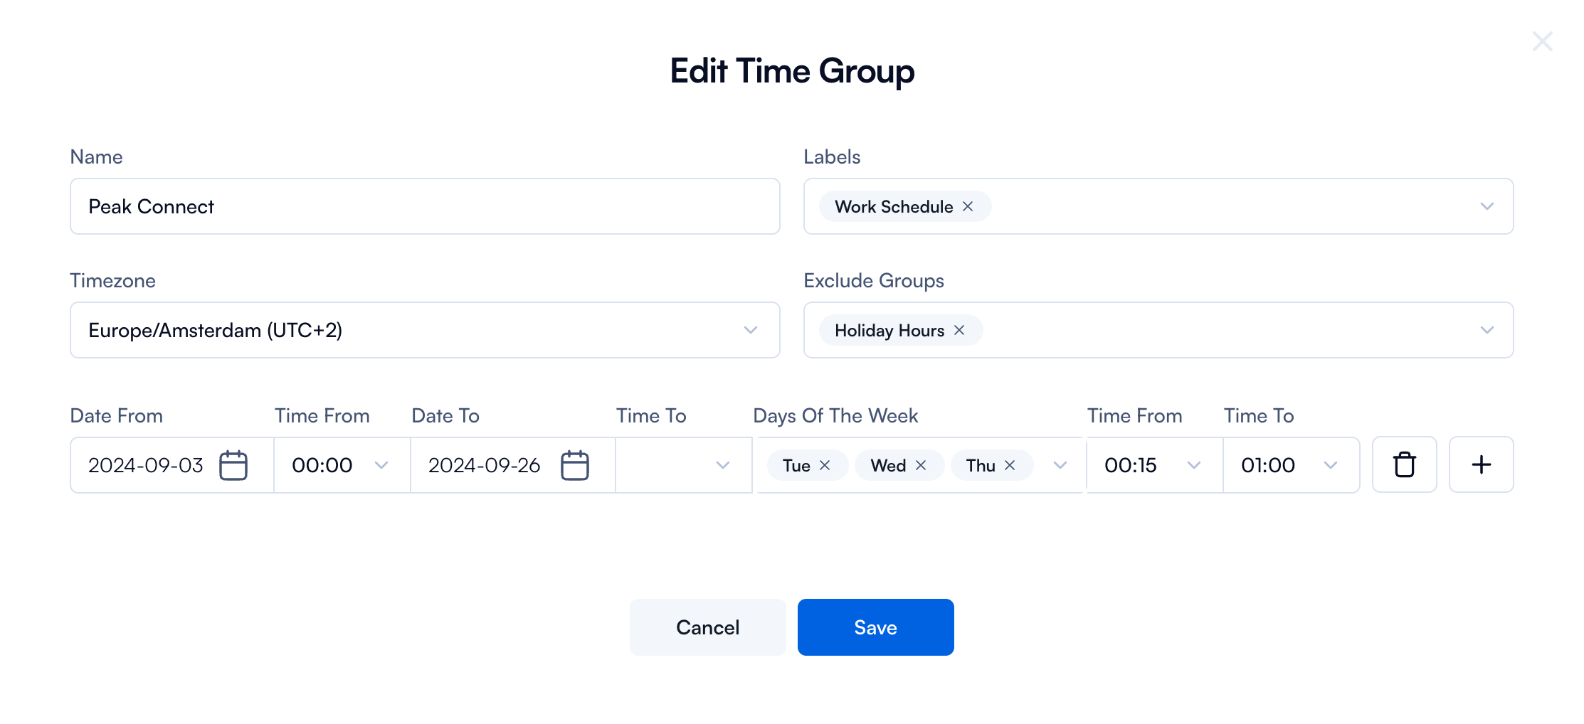The image size is (1584, 724).
Task: Save the Peak Connect time group
Action: point(875,627)
